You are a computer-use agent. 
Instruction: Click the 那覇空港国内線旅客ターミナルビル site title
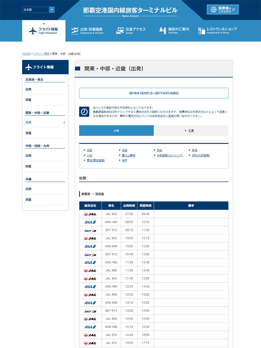130,10
